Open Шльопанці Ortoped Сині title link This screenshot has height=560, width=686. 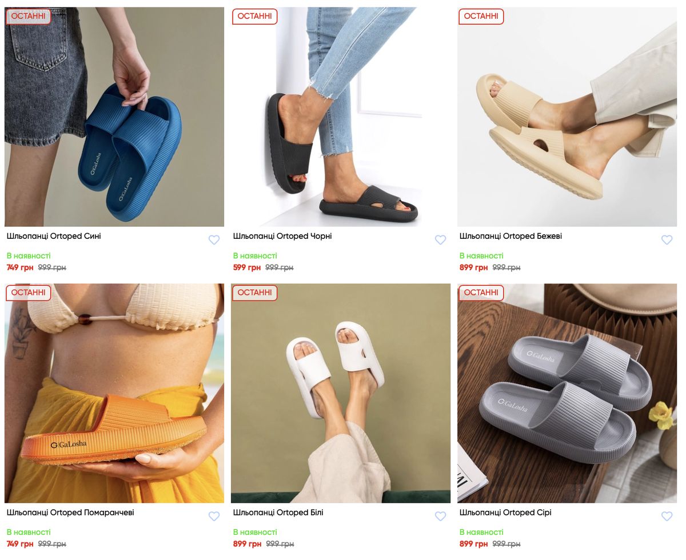[x=54, y=237]
